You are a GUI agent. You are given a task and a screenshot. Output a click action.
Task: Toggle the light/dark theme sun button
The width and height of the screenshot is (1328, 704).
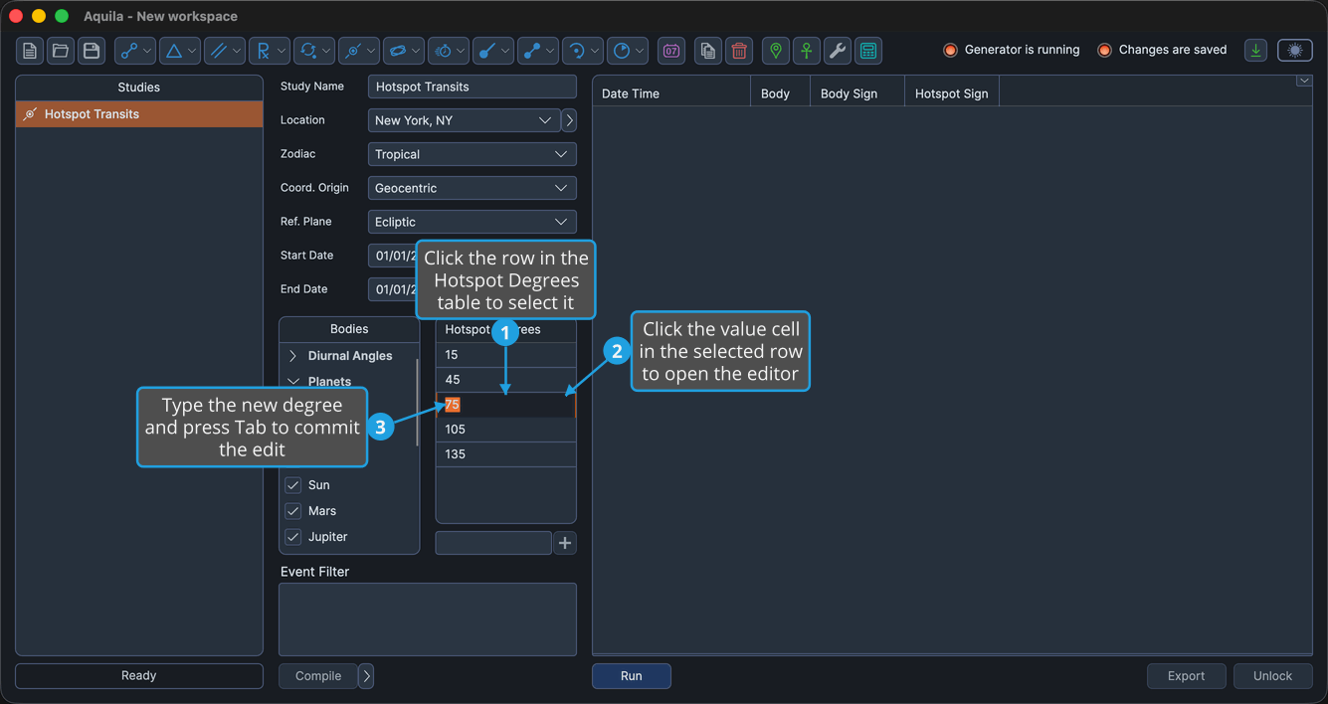coord(1295,50)
